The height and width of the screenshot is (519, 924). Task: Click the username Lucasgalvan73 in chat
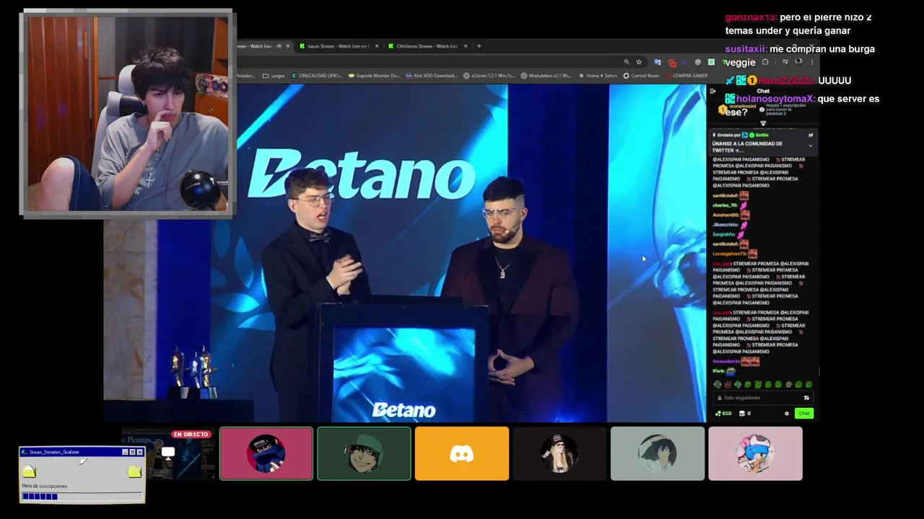pyautogui.click(x=730, y=254)
